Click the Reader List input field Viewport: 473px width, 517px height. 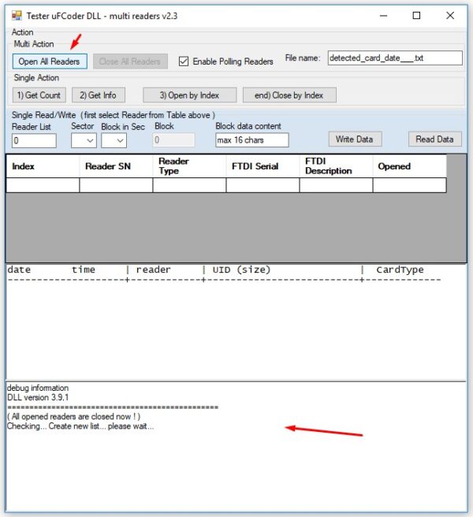[34, 140]
